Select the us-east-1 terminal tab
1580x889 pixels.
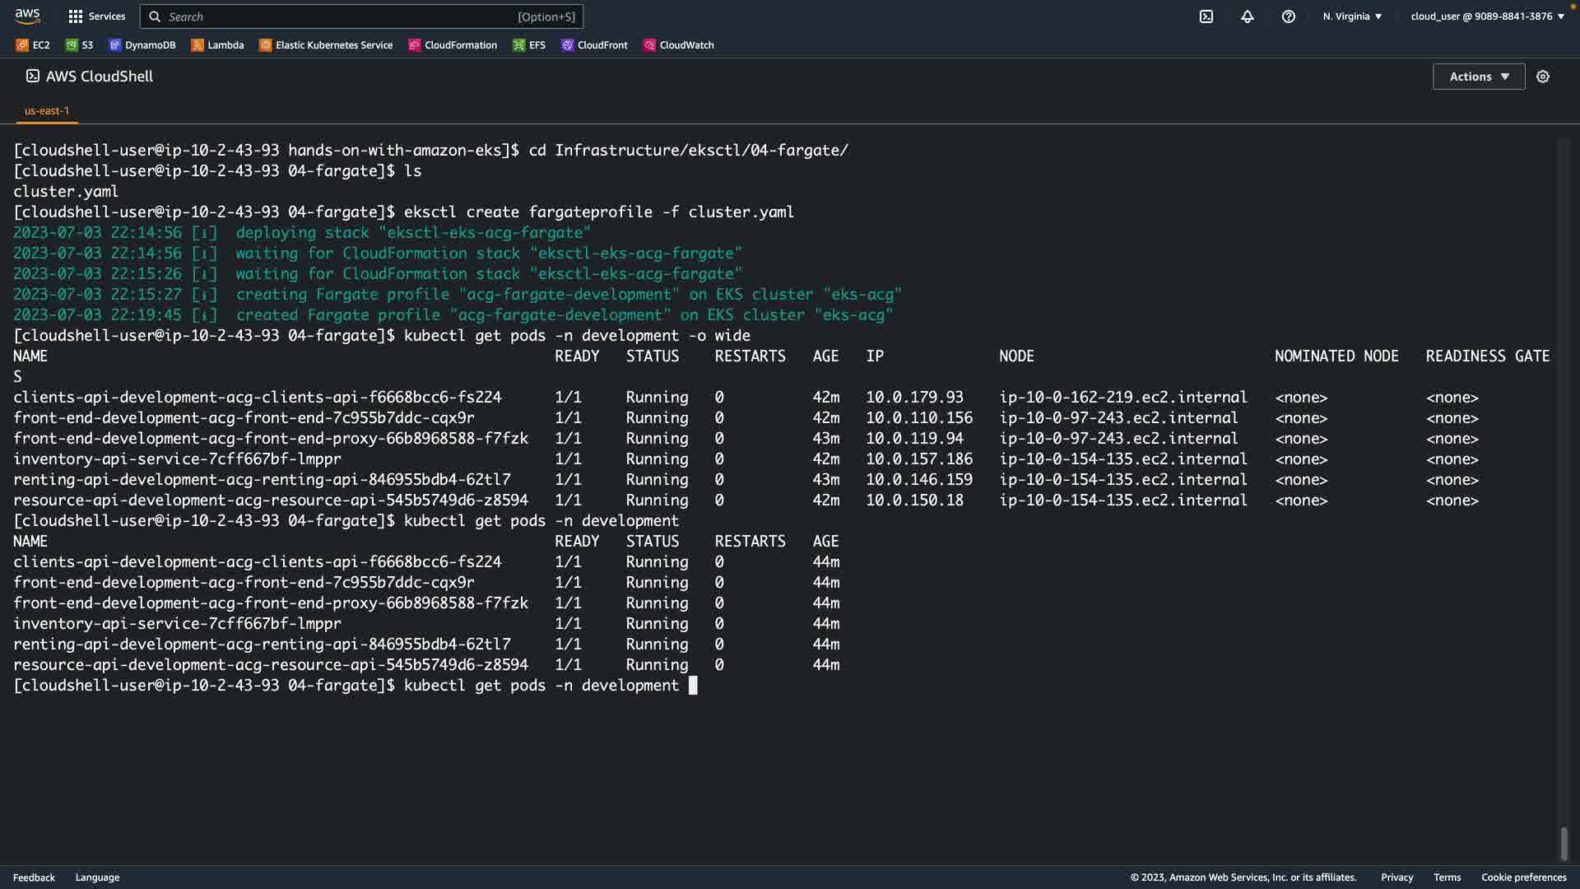pos(47,110)
